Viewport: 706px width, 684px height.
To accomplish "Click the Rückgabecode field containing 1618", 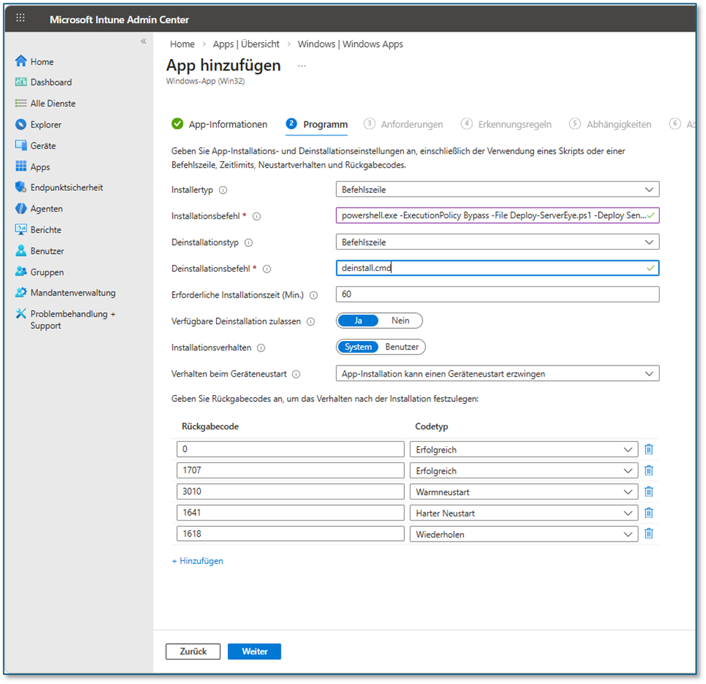I will (291, 534).
